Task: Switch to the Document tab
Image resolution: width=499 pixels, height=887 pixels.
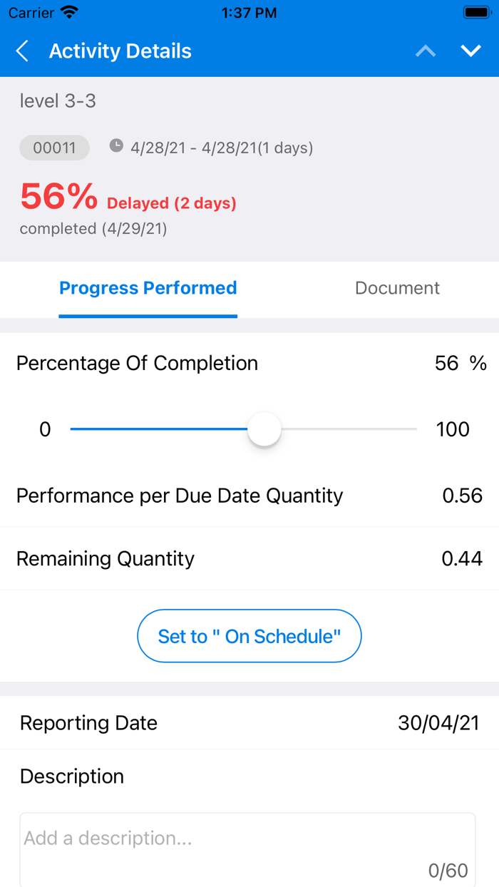Action: click(397, 288)
